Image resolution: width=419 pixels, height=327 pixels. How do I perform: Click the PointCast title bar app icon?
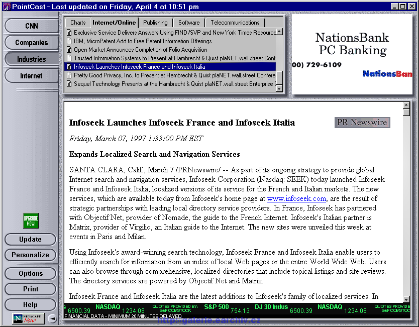pyautogui.click(x=7, y=7)
